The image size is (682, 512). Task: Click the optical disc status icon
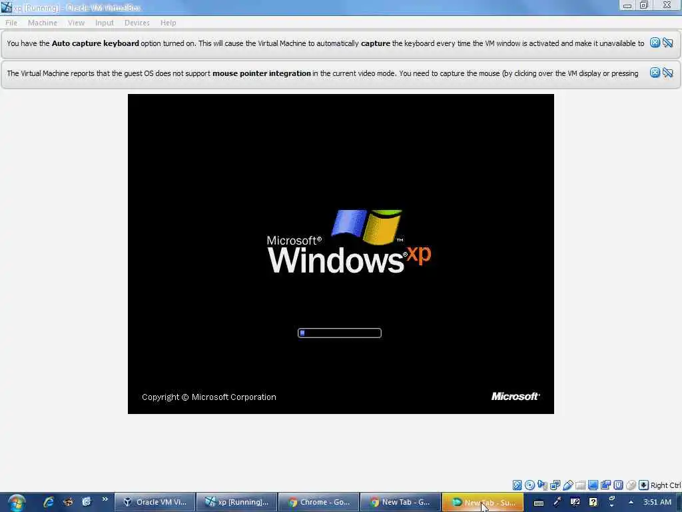tap(529, 485)
